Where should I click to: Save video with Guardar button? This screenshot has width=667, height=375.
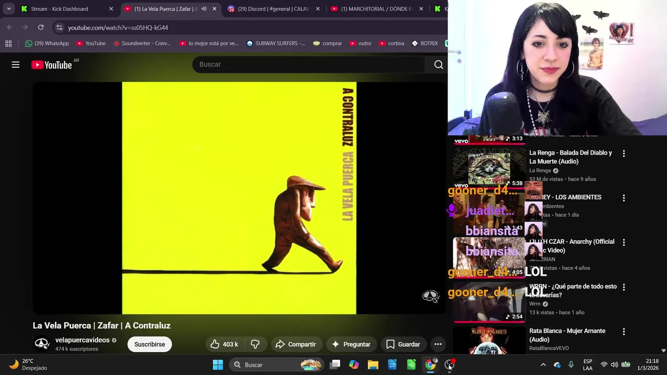pyautogui.click(x=403, y=344)
